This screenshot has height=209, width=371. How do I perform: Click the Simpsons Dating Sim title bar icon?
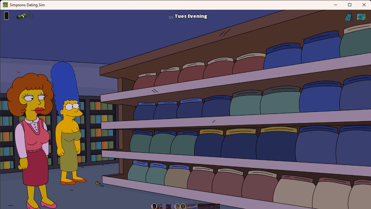tap(5, 5)
